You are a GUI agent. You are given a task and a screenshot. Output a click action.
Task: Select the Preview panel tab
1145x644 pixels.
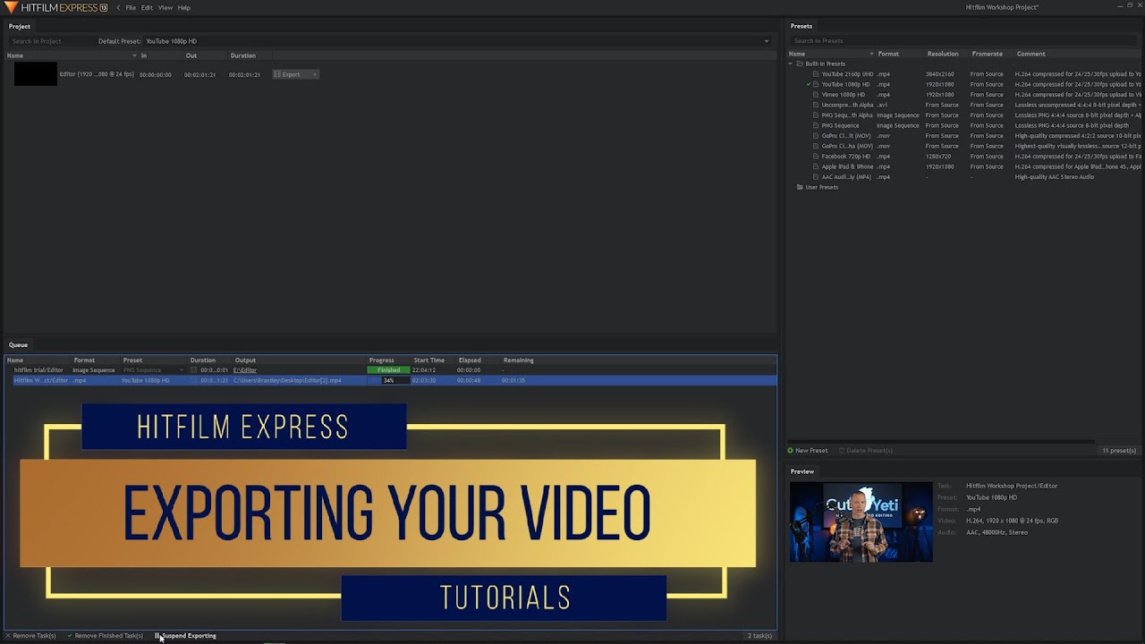click(x=802, y=471)
